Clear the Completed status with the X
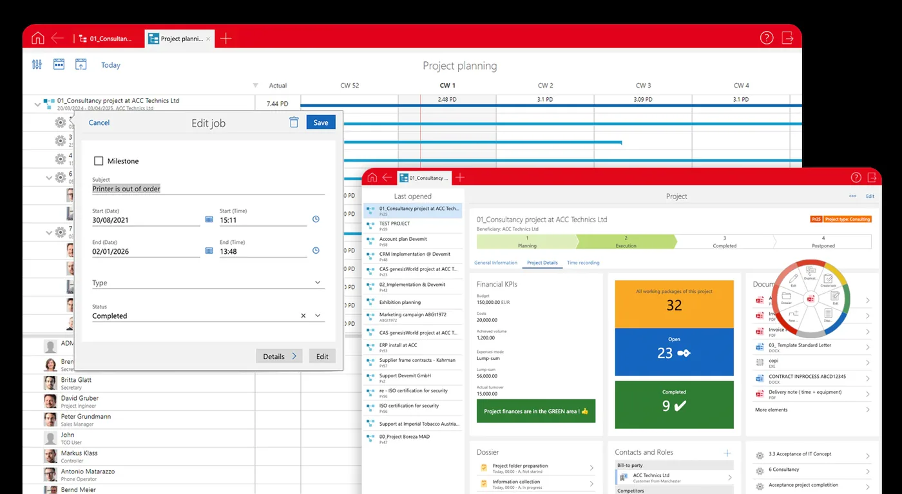Viewport: 902px width, 494px height. (303, 316)
